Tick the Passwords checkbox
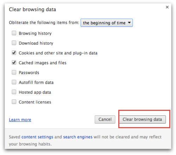 coord(14,72)
